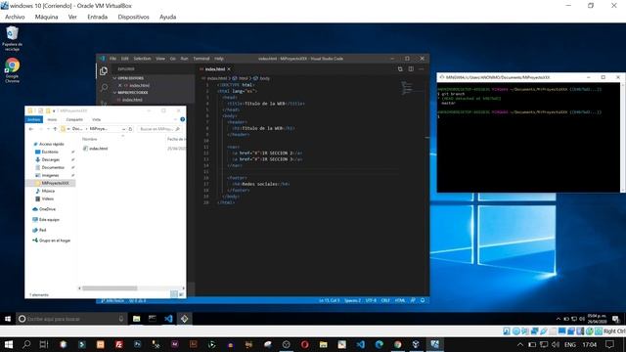Close the index.html editor tab via its X
This screenshot has height=352, width=626.
tap(229, 69)
